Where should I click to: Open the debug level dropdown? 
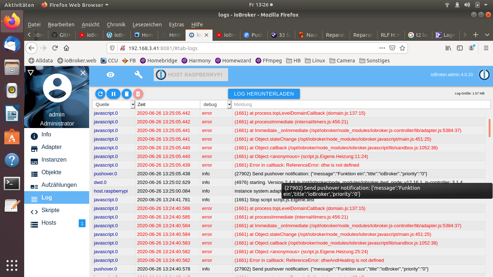coord(229,104)
